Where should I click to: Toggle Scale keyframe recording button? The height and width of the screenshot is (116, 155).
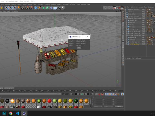click(109, 94)
